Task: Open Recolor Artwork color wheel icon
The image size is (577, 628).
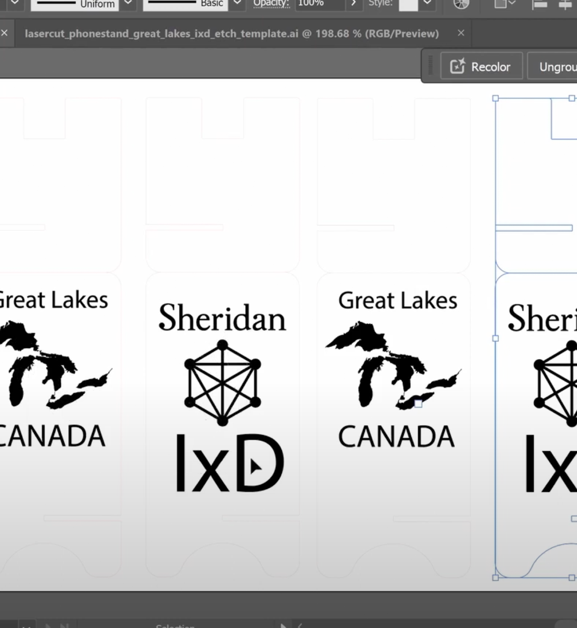Action: coord(461,4)
